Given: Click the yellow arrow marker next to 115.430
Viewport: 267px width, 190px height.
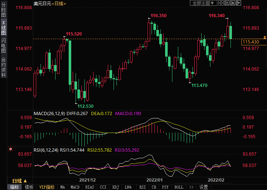Looking at the screenshot, I should click(264, 37).
